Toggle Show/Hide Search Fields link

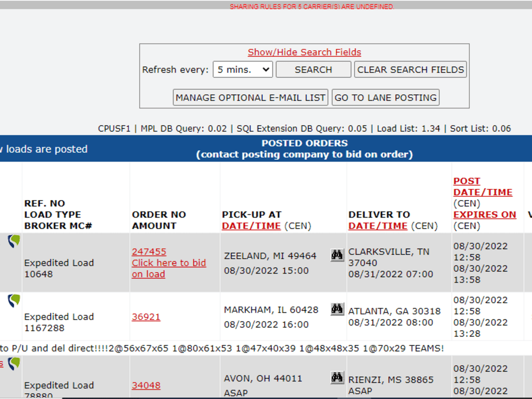(x=304, y=52)
